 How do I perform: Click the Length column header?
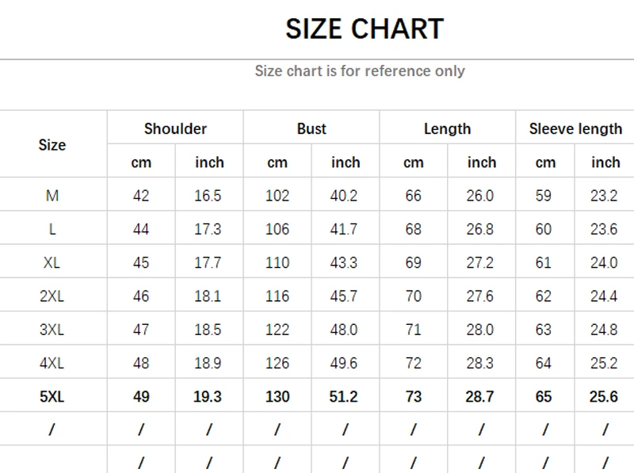(447, 128)
